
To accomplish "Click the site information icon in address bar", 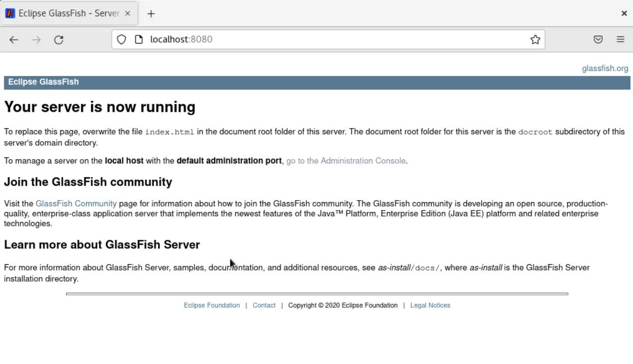I will (138, 39).
